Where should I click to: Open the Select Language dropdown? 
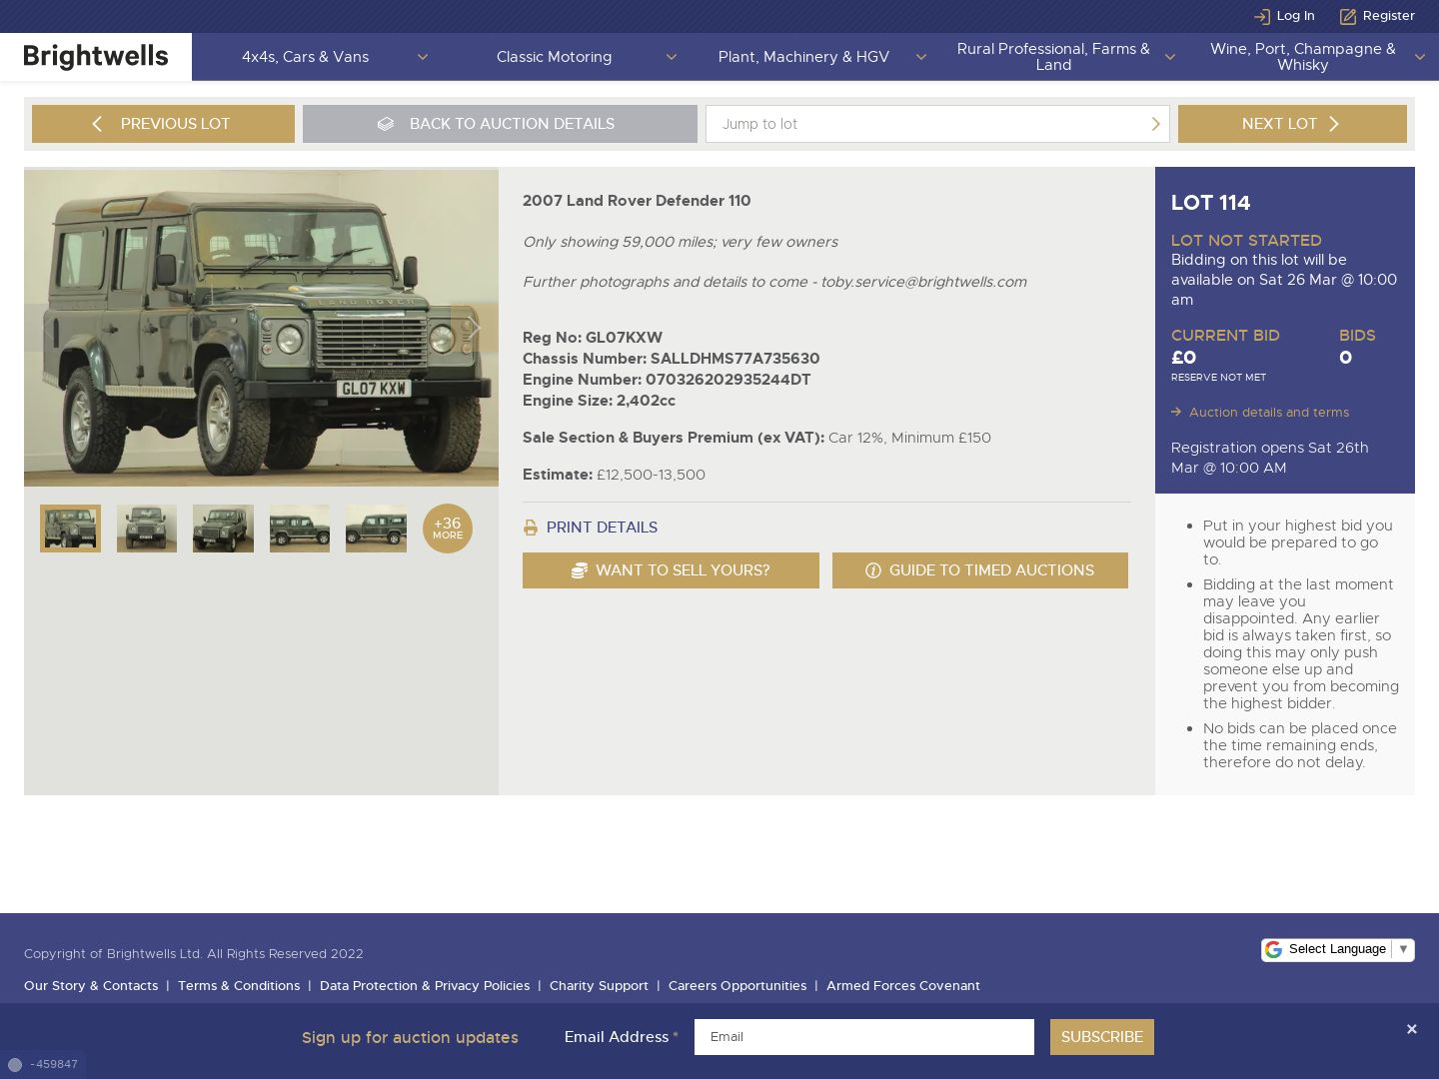1338,949
